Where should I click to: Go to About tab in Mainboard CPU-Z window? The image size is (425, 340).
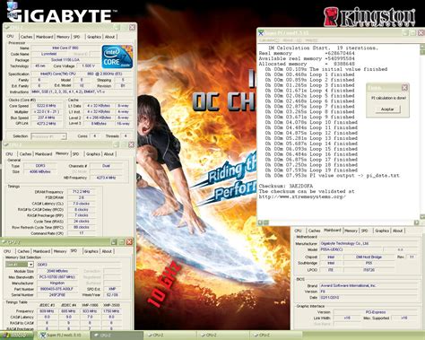coord(397,231)
